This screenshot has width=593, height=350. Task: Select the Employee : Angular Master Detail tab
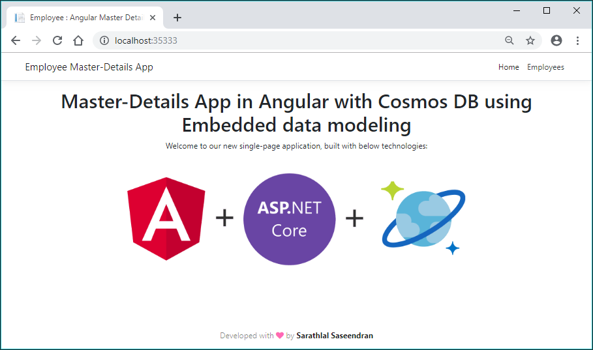tap(85, 18)
